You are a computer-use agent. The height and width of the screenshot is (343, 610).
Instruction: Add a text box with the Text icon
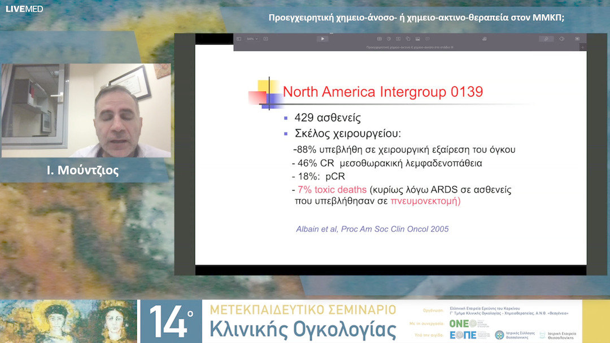(398, 39)
